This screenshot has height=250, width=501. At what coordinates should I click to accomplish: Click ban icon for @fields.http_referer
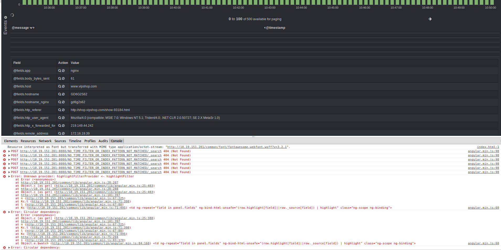click(x=63, y=110)
